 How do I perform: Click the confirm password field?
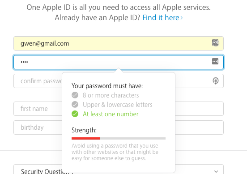point(38,81)
